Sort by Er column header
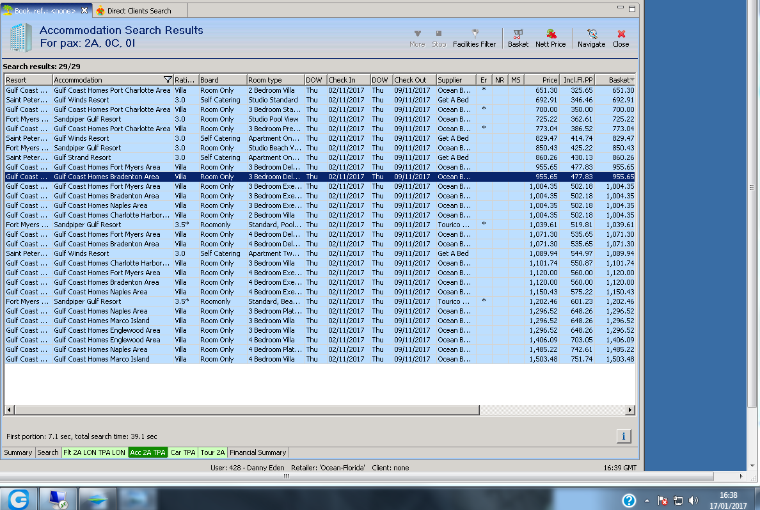 (484, 80)
